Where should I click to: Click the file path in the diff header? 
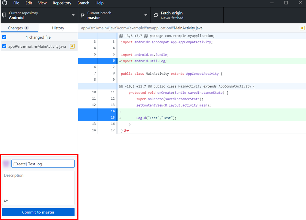pyautogui.click(x=142, y=28)
